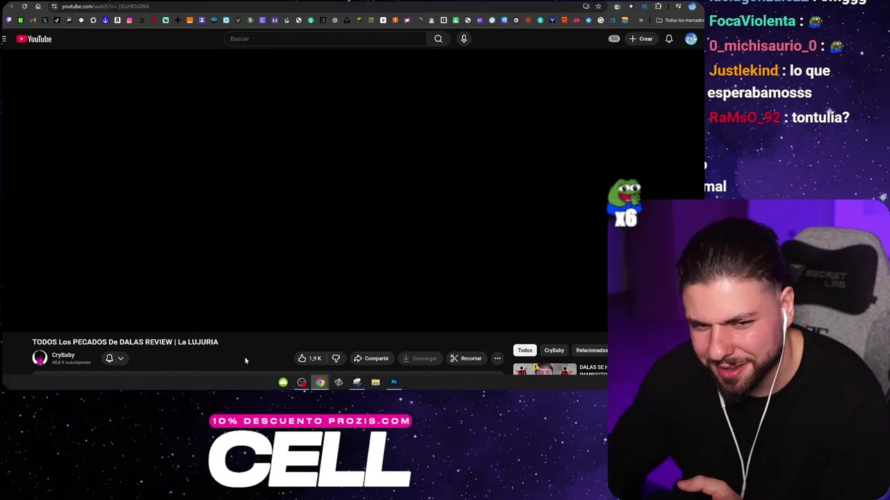The height and width of the screenshot is (500, 890).
Task: Bookmark this page with the star icon
Action: click(599, 6)
